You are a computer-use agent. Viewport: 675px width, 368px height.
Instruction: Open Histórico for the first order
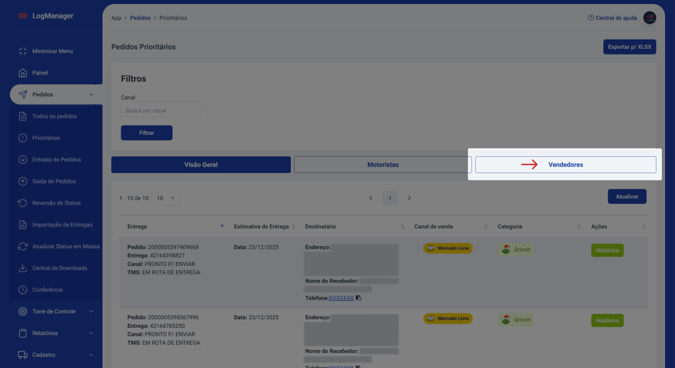pyautogui.click(x=606, y=250)
